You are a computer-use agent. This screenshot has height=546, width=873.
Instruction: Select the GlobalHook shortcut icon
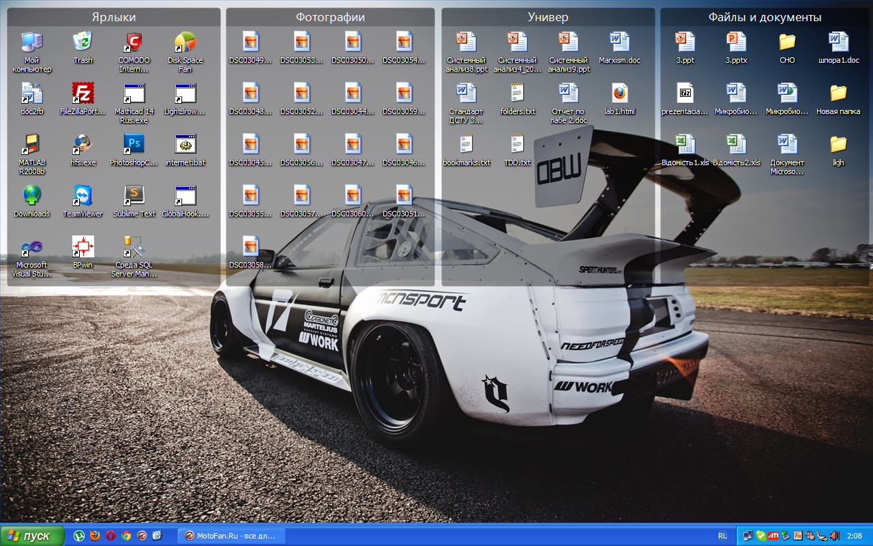coord(186,196)
